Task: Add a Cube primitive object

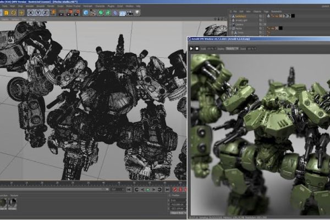Action: 85,13
